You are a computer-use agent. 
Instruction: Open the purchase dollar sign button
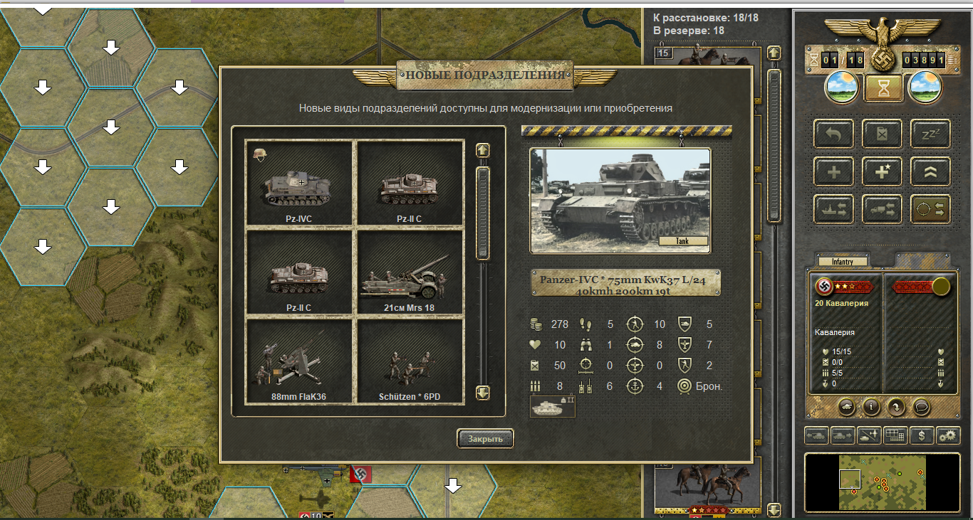click(922, 435)
